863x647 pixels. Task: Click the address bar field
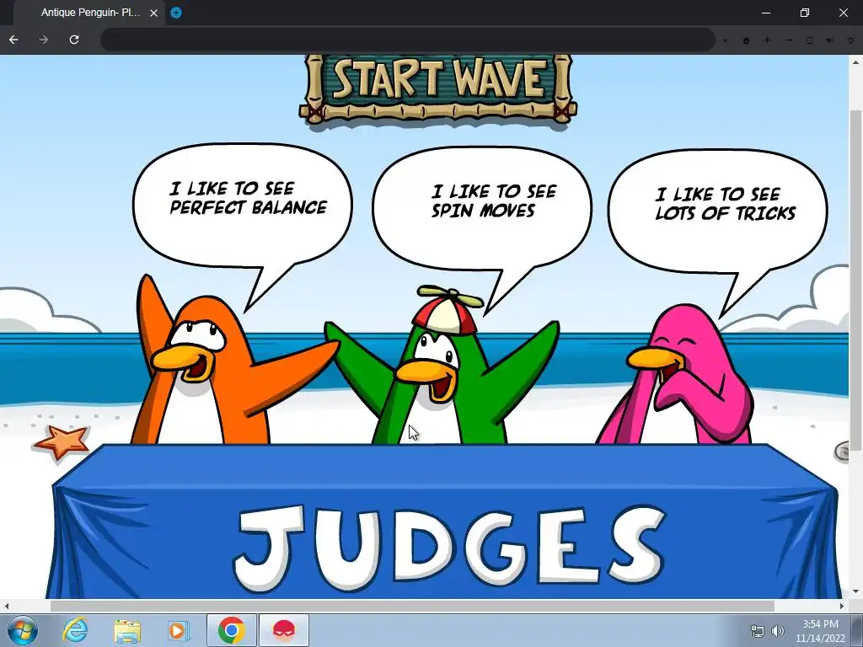coord(408,40)
